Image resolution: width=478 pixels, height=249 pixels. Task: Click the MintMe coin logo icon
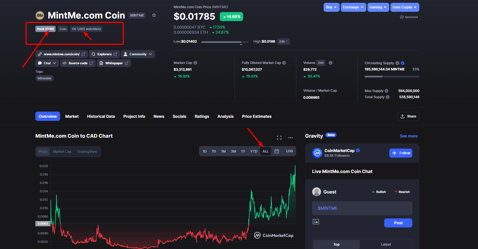click(x=40, y=15)
